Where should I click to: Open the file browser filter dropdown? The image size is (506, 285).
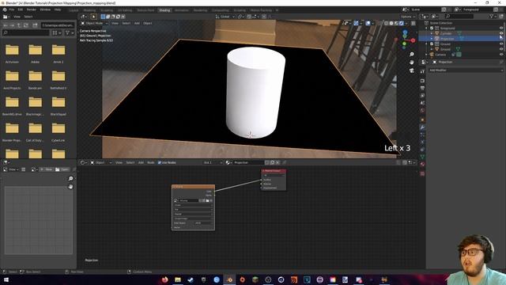(x=70, y=32)
